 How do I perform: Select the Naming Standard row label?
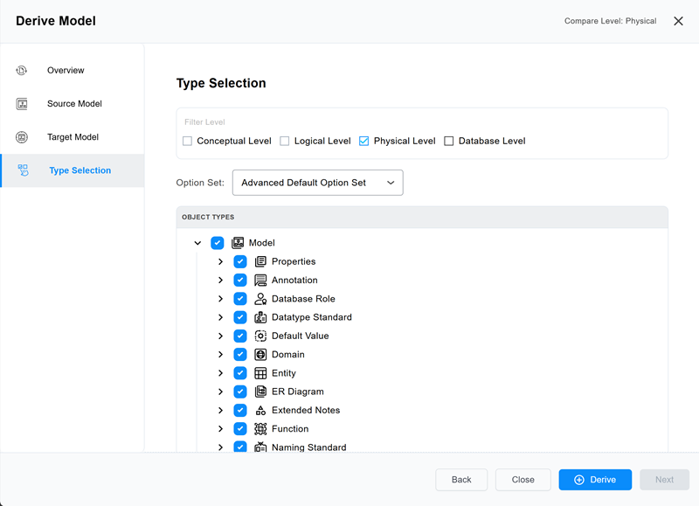click(309, 447)
